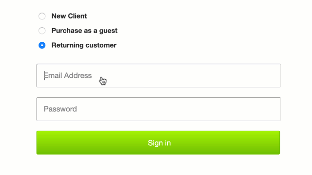The width and height of the screenshot is (312, 175).
Task: Place cursor in the email text box
Action: pos(158,76)
